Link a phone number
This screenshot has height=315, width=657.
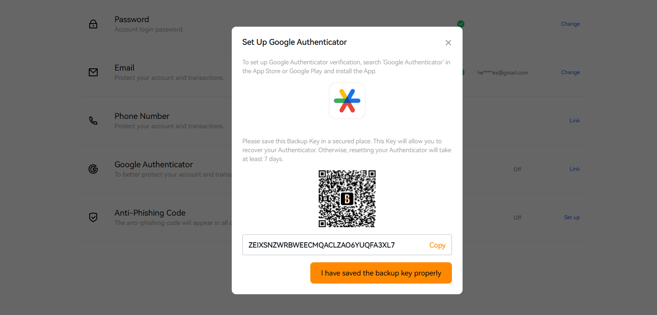coord(575,121)
